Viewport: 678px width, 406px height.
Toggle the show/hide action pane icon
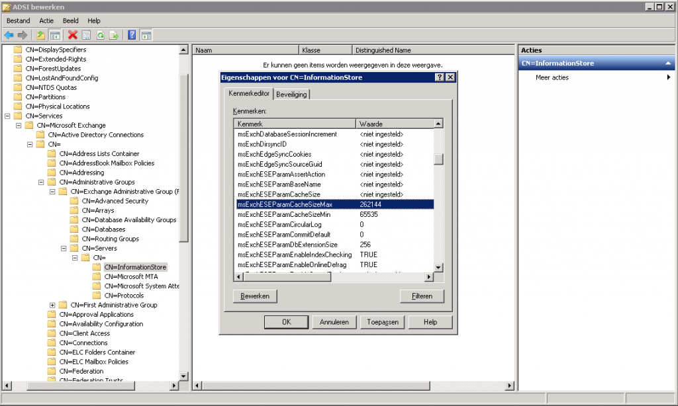coord(146,35)
